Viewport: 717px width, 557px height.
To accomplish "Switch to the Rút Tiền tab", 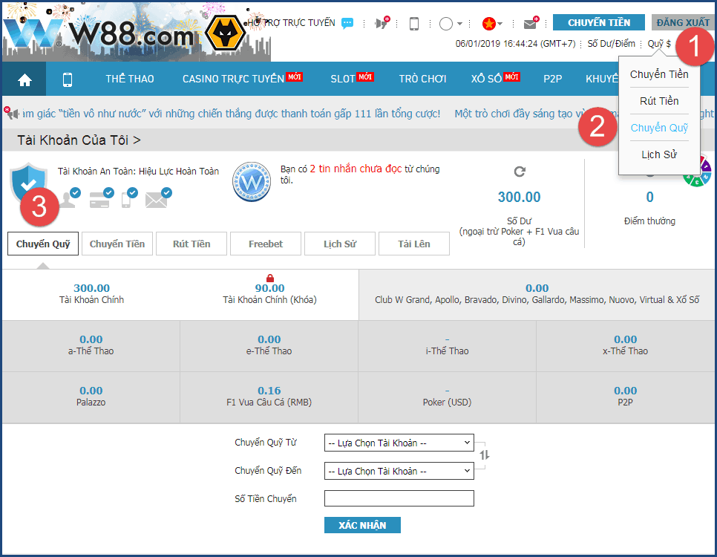I will 191,244.
